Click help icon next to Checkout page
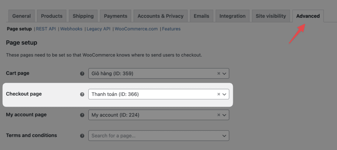This screenshot has height=150, width=337. click(x=82, y=94)
